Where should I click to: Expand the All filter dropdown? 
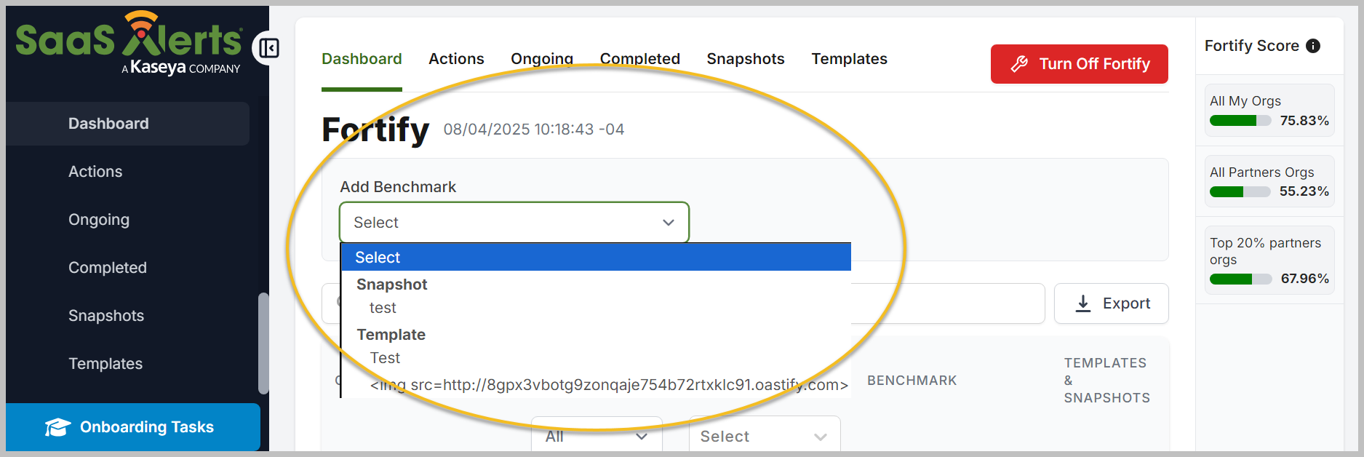coord(597,436)
